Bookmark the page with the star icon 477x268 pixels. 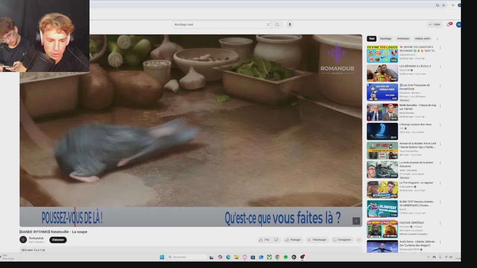click(443, 5)
